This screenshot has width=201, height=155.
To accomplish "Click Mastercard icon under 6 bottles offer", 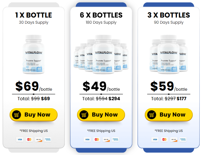I will click(97, 139).
